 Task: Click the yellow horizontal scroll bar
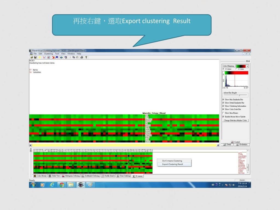point(124,145)
